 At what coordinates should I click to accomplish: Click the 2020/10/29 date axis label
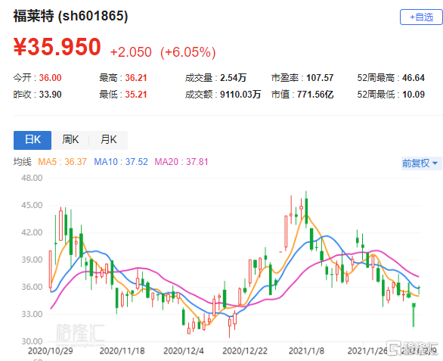click(x=51, y=351)
